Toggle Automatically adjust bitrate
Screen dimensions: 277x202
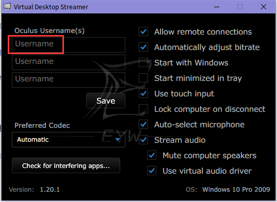click(143, 47)
